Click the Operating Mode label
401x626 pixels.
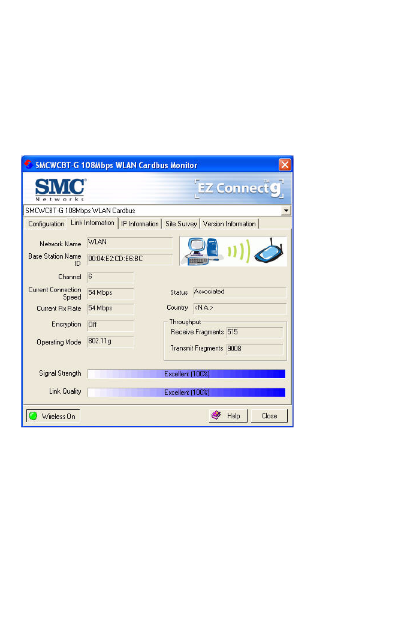[x=59, y=342]
